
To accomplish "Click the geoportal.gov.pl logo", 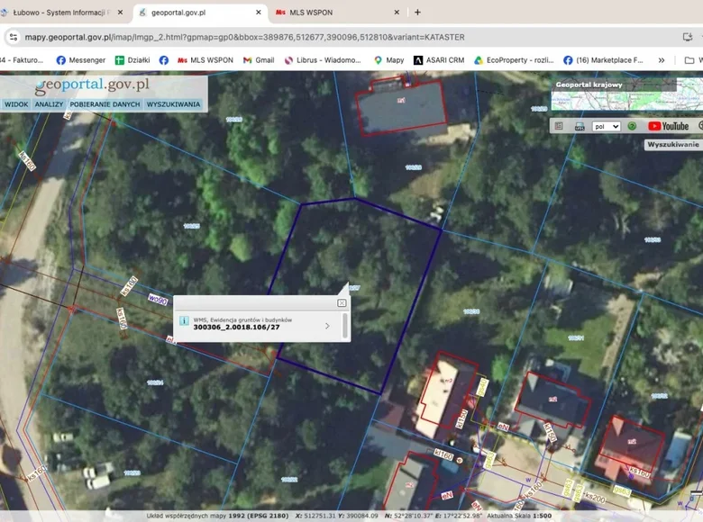I will click(92, 85).
